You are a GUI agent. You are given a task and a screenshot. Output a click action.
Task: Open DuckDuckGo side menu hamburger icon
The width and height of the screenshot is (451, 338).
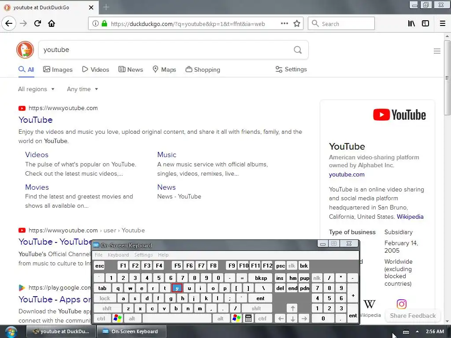point(437,51)
